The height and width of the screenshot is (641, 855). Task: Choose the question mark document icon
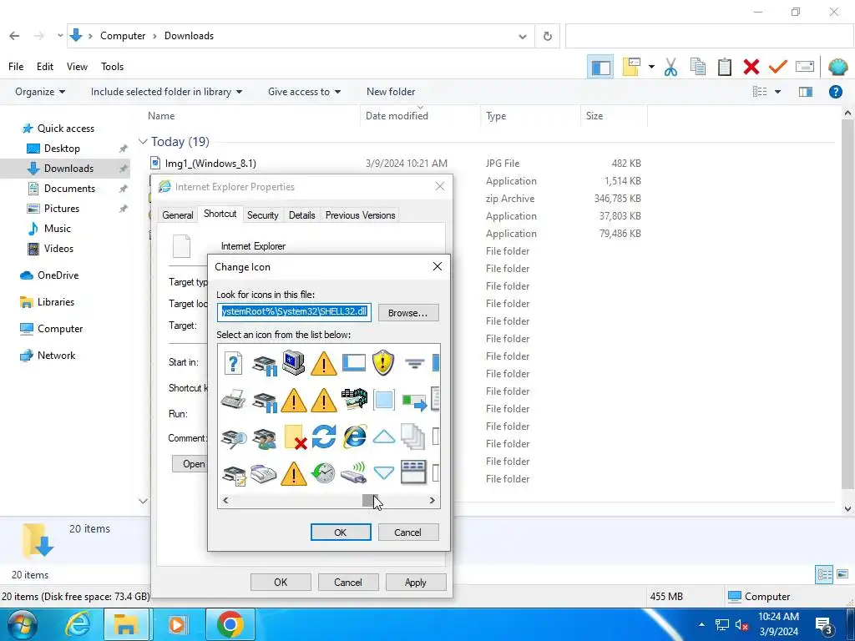234,363
